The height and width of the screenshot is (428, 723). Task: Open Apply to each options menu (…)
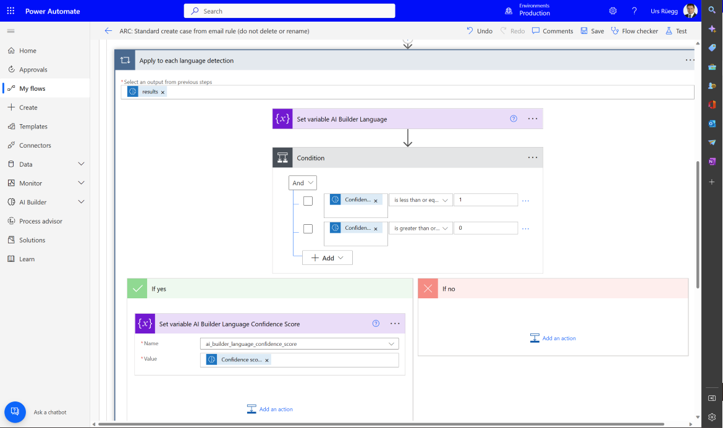coord(690,60)
